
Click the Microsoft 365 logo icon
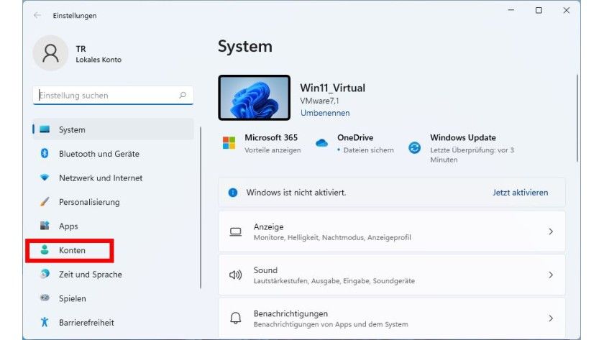pos(229,143)
